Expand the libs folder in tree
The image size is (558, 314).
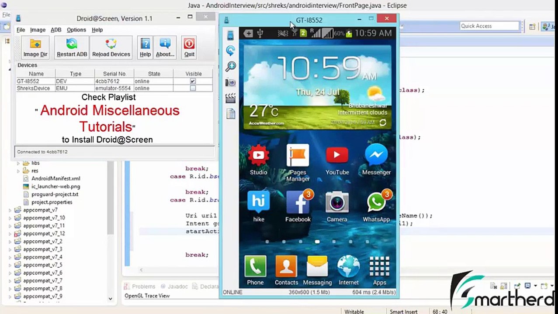pyautogui.click(x=18, y=163)
